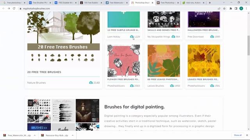The width and height of the screenshot is (250, 140).
Task: Switch to the Add-ons, Actions tab
Action: [193, 3]
